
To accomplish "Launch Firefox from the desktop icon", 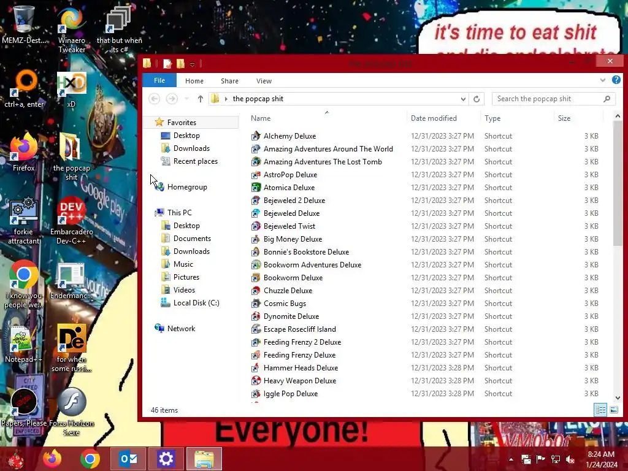I will 24,152.
